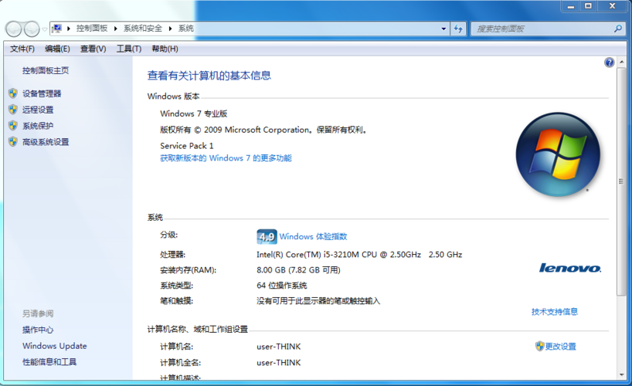The width and height of the screenshot is (632, 386).
Task: Open the recent pages dropdown arrow
Action: (x=44, y=29)
